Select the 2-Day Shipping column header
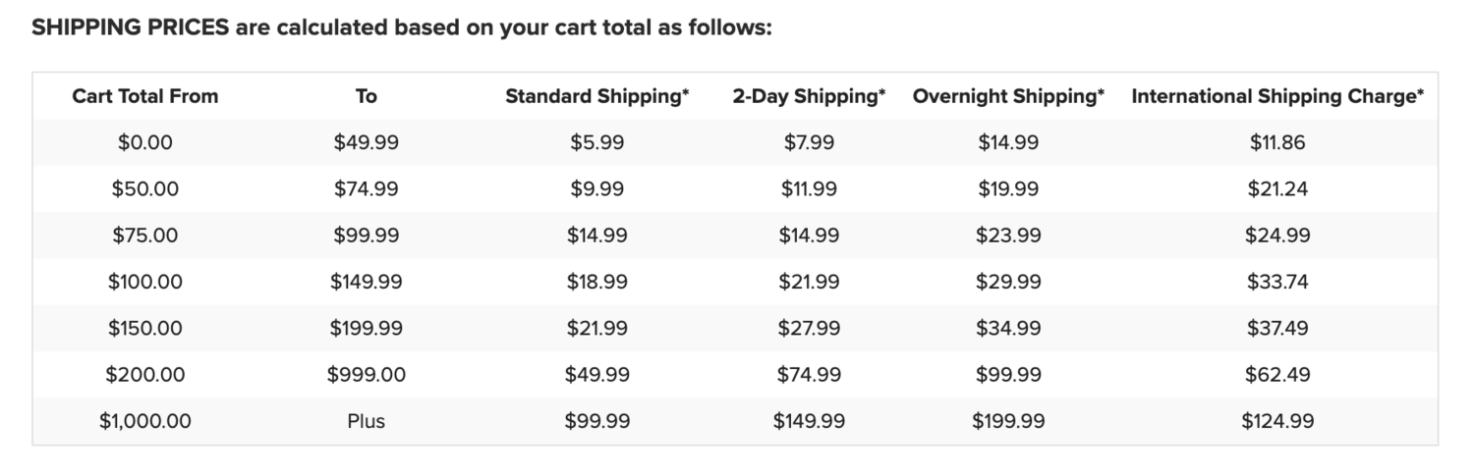The width and height of the screenshot is (1474, 476). point(809,96)
